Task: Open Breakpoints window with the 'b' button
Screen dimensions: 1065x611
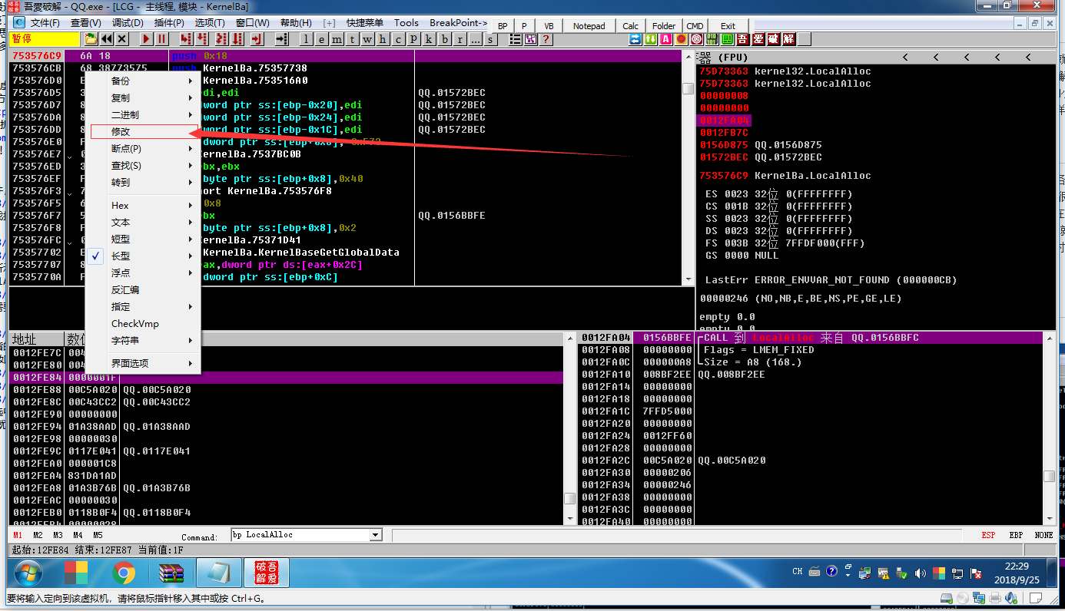Action: click(x=445, y=39)
